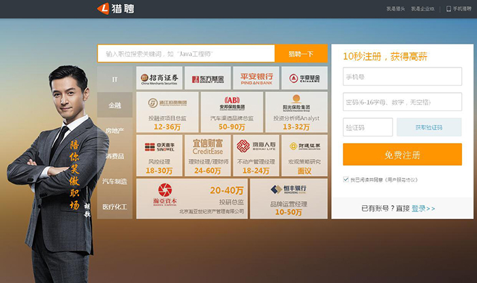Click the 猎聘一下 search button
This screenshot has height=283, width=477.
301,54
